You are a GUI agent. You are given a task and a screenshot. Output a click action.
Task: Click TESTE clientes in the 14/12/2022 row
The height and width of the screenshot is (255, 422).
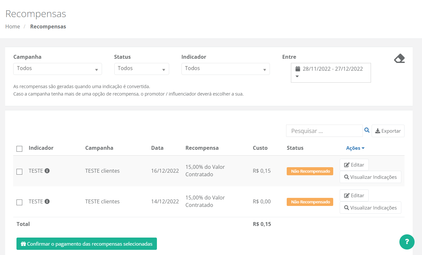click(x=102, y=201)
